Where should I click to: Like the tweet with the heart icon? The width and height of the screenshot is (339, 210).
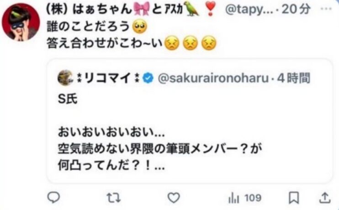pos(174,198)
